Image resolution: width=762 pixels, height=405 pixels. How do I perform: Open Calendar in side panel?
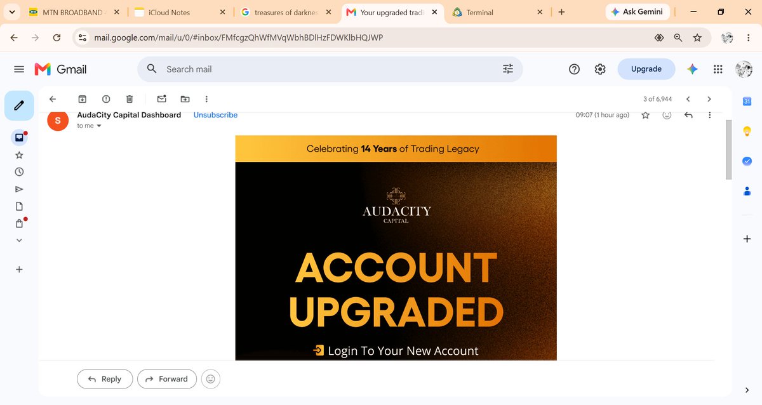click(747, 101)
